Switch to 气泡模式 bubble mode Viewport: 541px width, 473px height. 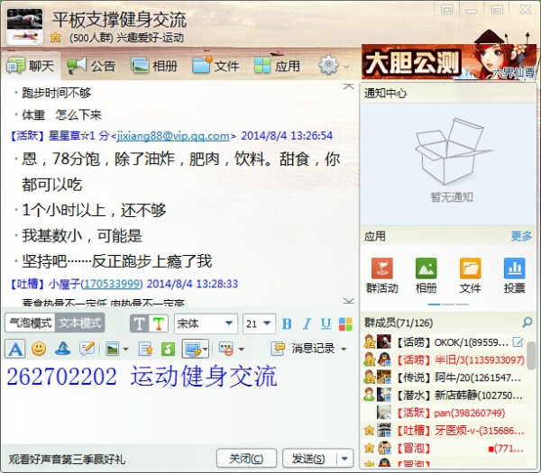31,323
